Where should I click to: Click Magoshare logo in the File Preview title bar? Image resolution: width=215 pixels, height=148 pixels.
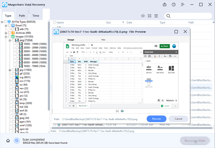coord(56,32)
